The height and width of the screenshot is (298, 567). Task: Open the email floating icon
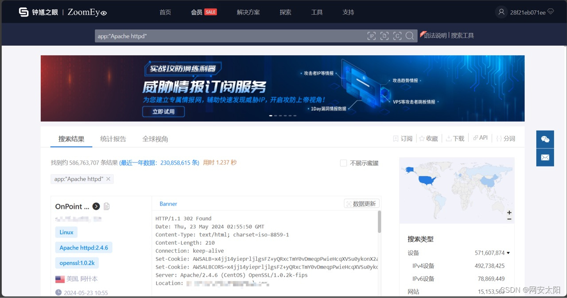click(x=545, y=157)
